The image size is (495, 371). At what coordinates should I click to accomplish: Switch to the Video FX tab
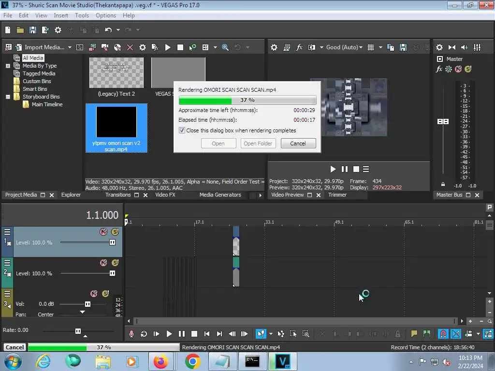[165, 195]
